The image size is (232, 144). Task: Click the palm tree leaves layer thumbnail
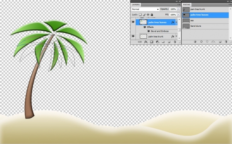[143, 22]
